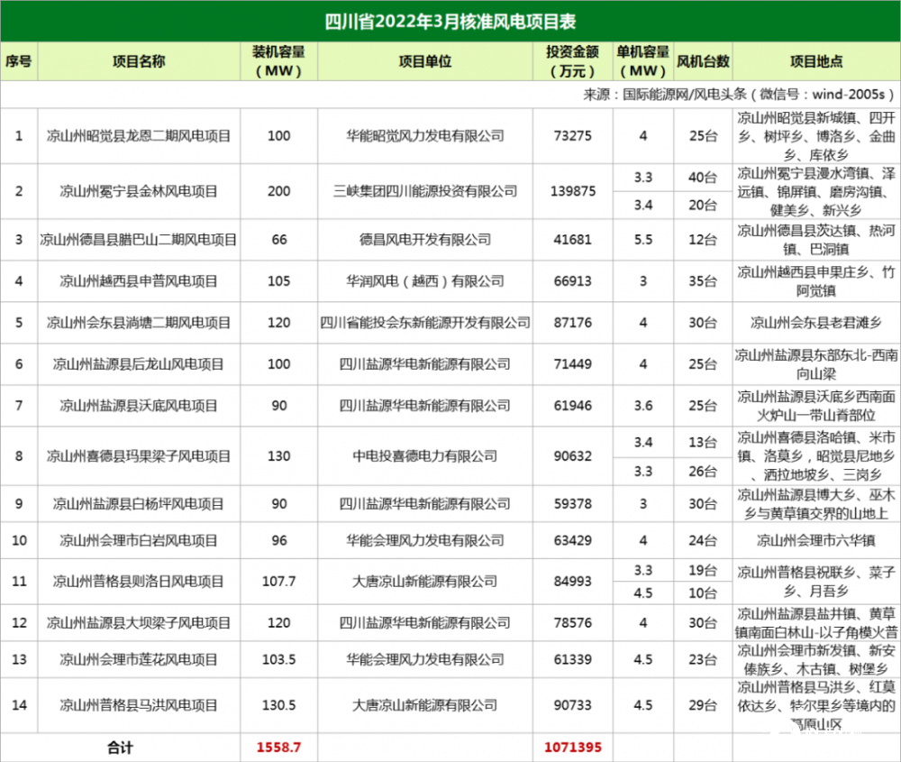Image resolution: width=901 pixels, height=762 pixels.
Task: Select the 德昌风电开发有限公司 cell
Action: click(x=424, y=240)
